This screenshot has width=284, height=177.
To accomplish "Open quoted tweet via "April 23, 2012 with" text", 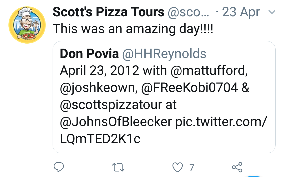I will (113, 71).
